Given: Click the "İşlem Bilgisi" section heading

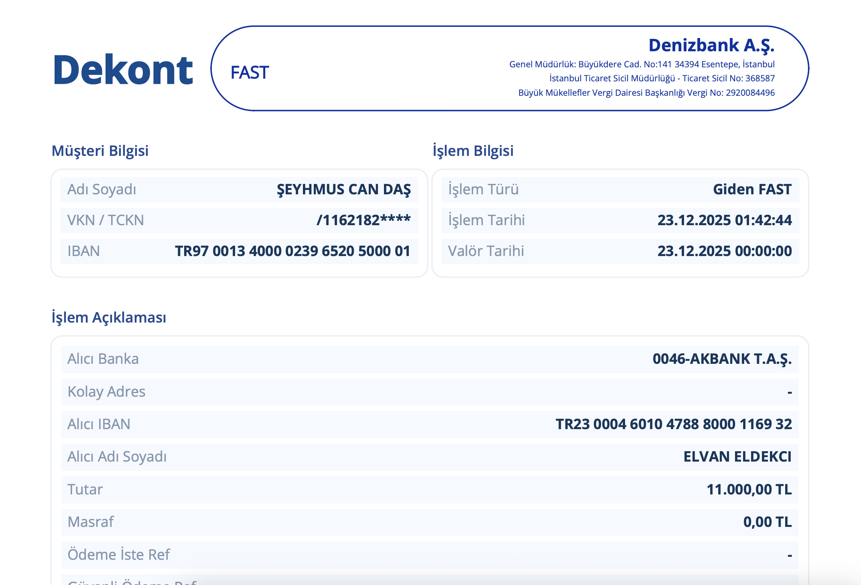Looking at the screenshot, I should pyautogui.click(x=473, y=151).
